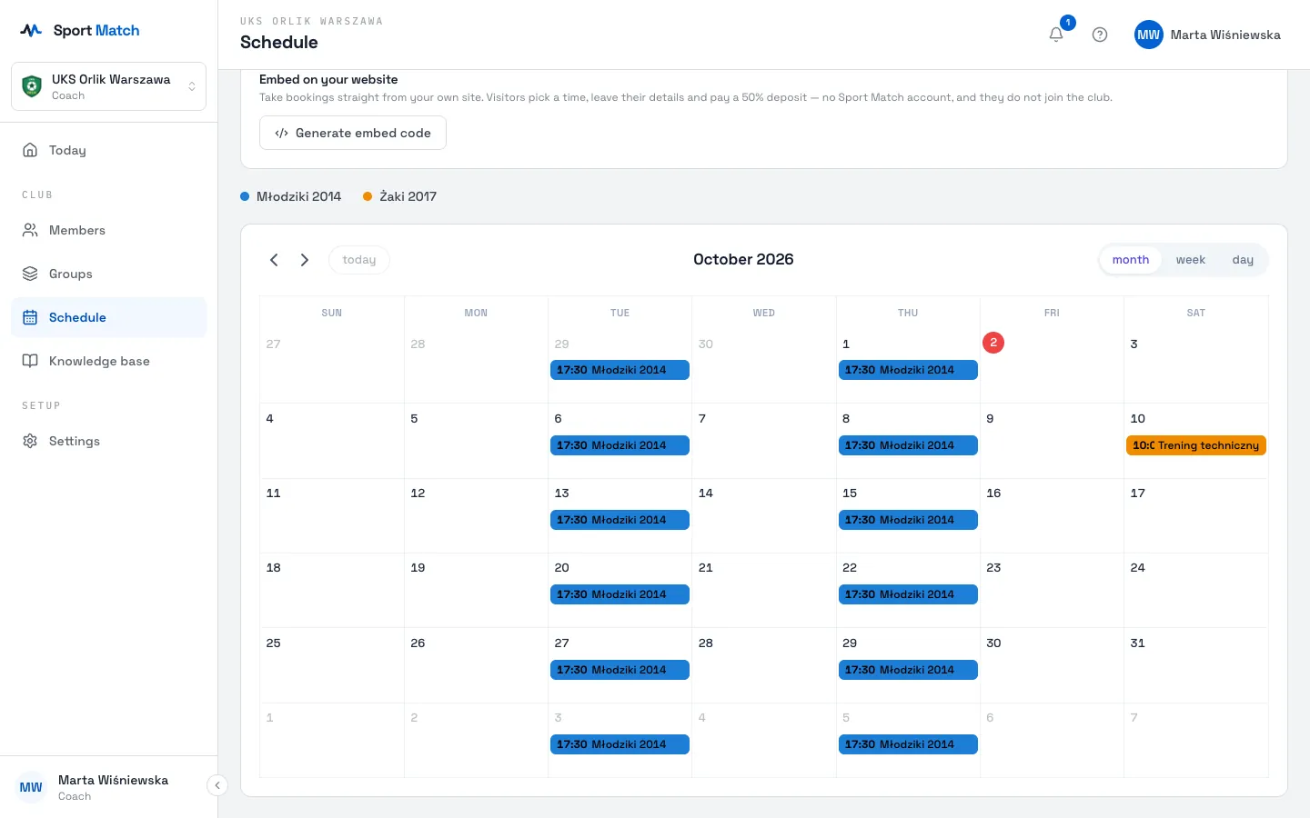1310x818 pixels.
Task: Click Generate embed code button
Action: point(353,133)
